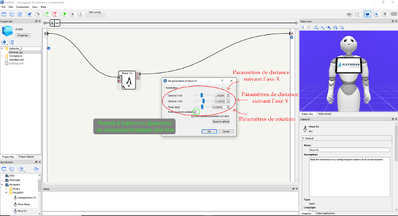This screenshot has height=216, width=398.
Task: Expand the LEDs library folder
Action: pyautogui.click(x=2, y=176)
